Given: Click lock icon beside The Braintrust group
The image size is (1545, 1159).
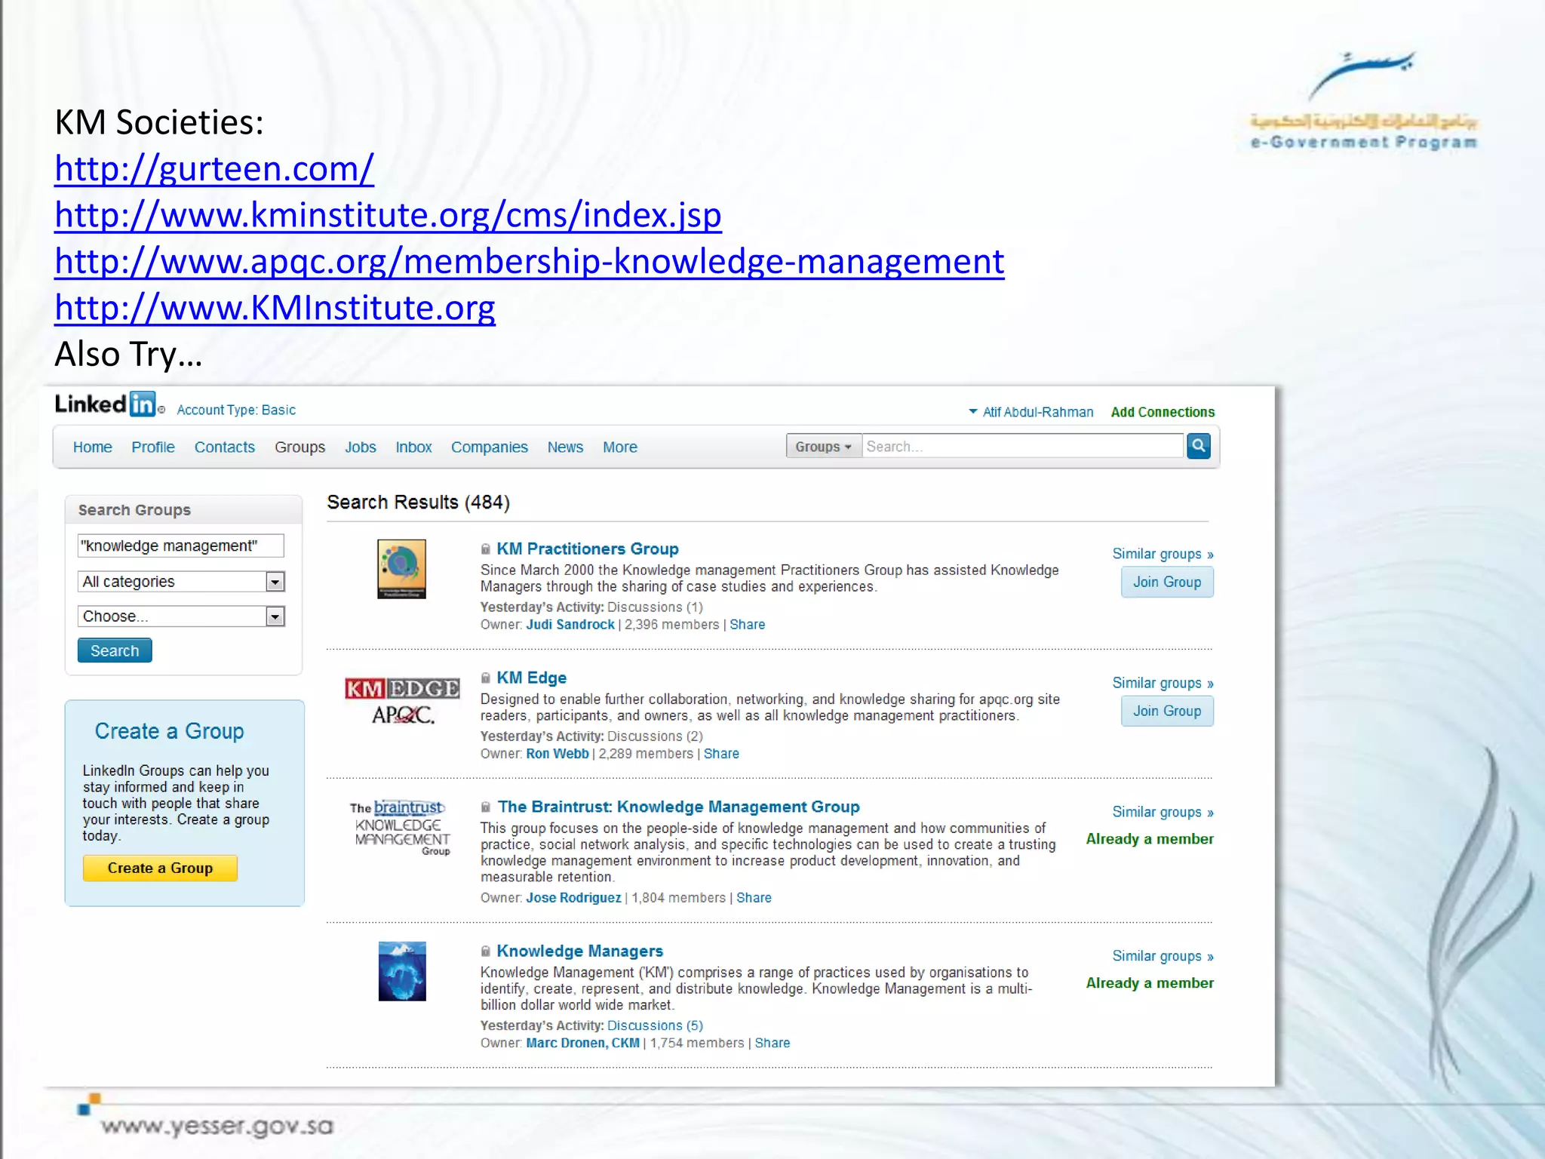Looking at the screenshot, I should pyautogui.click(x=486, y=807).
